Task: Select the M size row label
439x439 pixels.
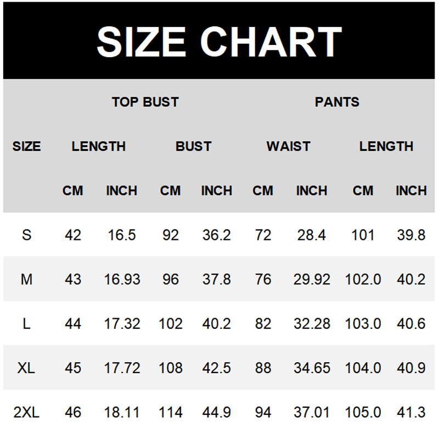Action: pyautogui.click(x=26, y=279)
